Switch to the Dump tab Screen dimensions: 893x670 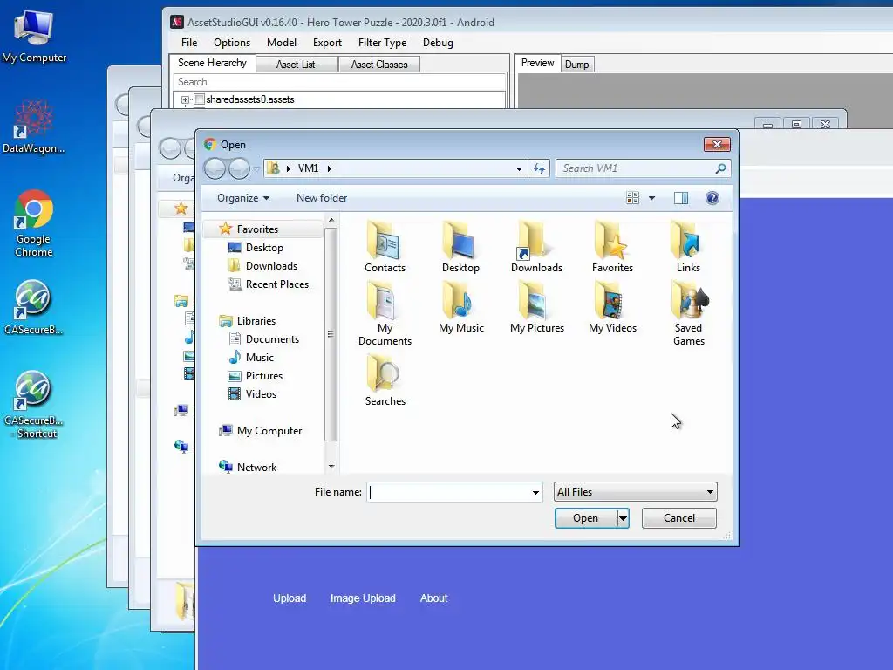click(x=576, y=65)
